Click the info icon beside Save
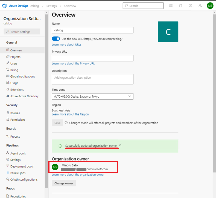The height and width of the screenshot is (198, 216). point(66,123)
